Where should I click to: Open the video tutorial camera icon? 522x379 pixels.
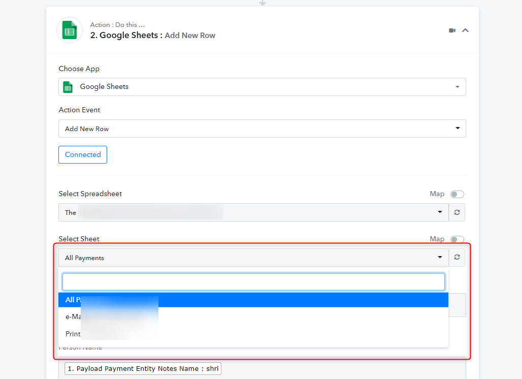(x=452, y=30)
